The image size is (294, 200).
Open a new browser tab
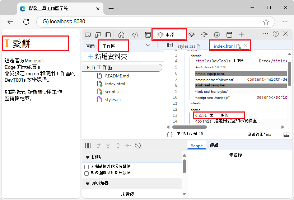(x=111, y=9)
